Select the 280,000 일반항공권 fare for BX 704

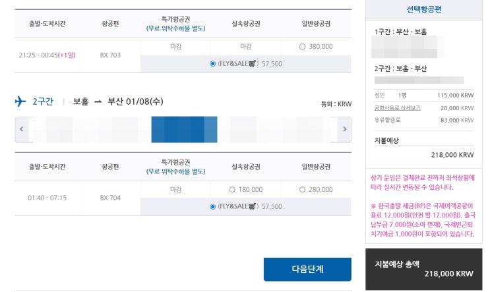pyautogui.click(x=302, y=190)
